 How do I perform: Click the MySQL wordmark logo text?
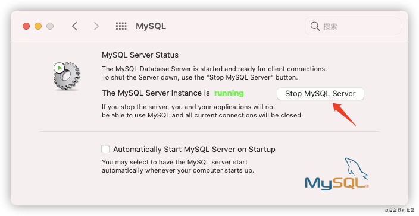(x=336, y=184)
